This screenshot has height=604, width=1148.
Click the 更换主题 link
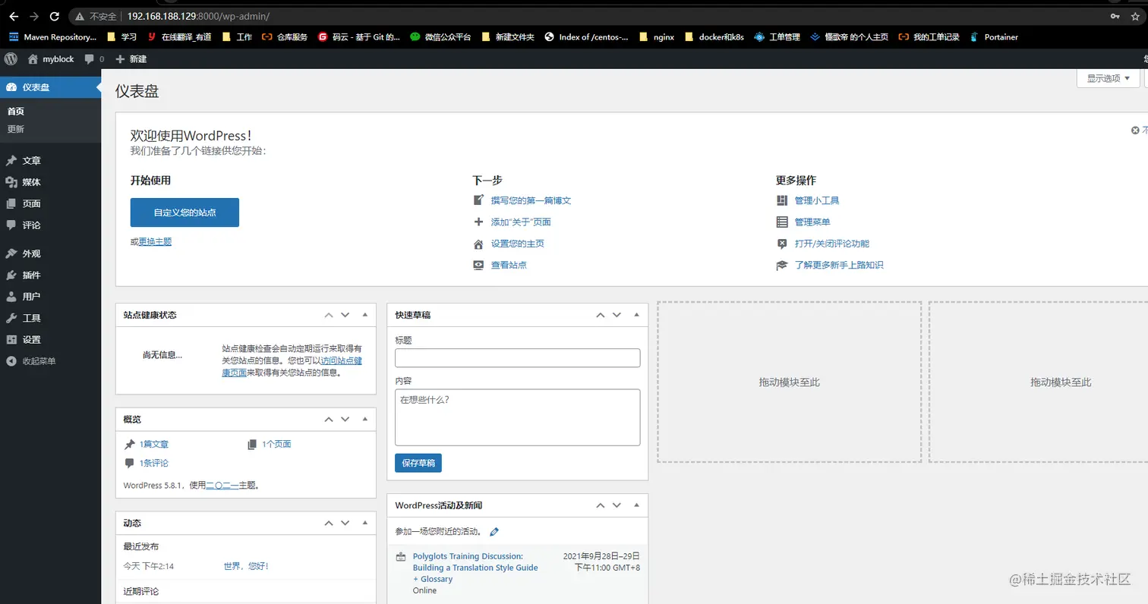[155, 241]
